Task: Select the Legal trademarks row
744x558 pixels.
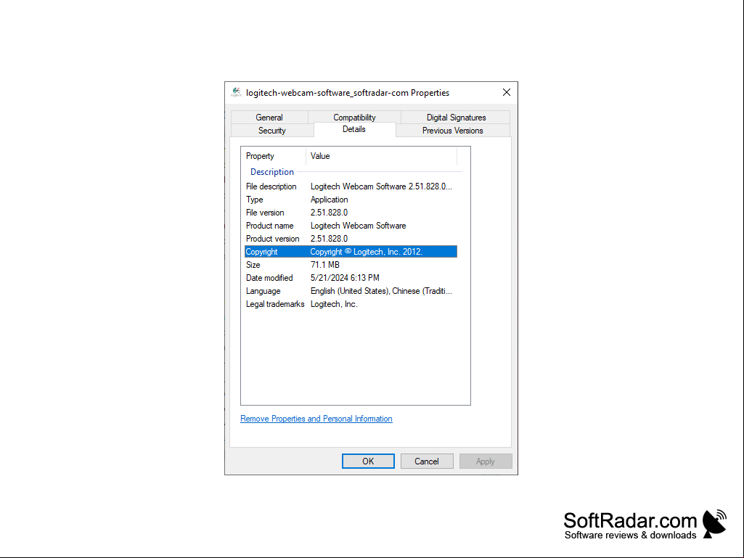Action: tap(351, 304)
